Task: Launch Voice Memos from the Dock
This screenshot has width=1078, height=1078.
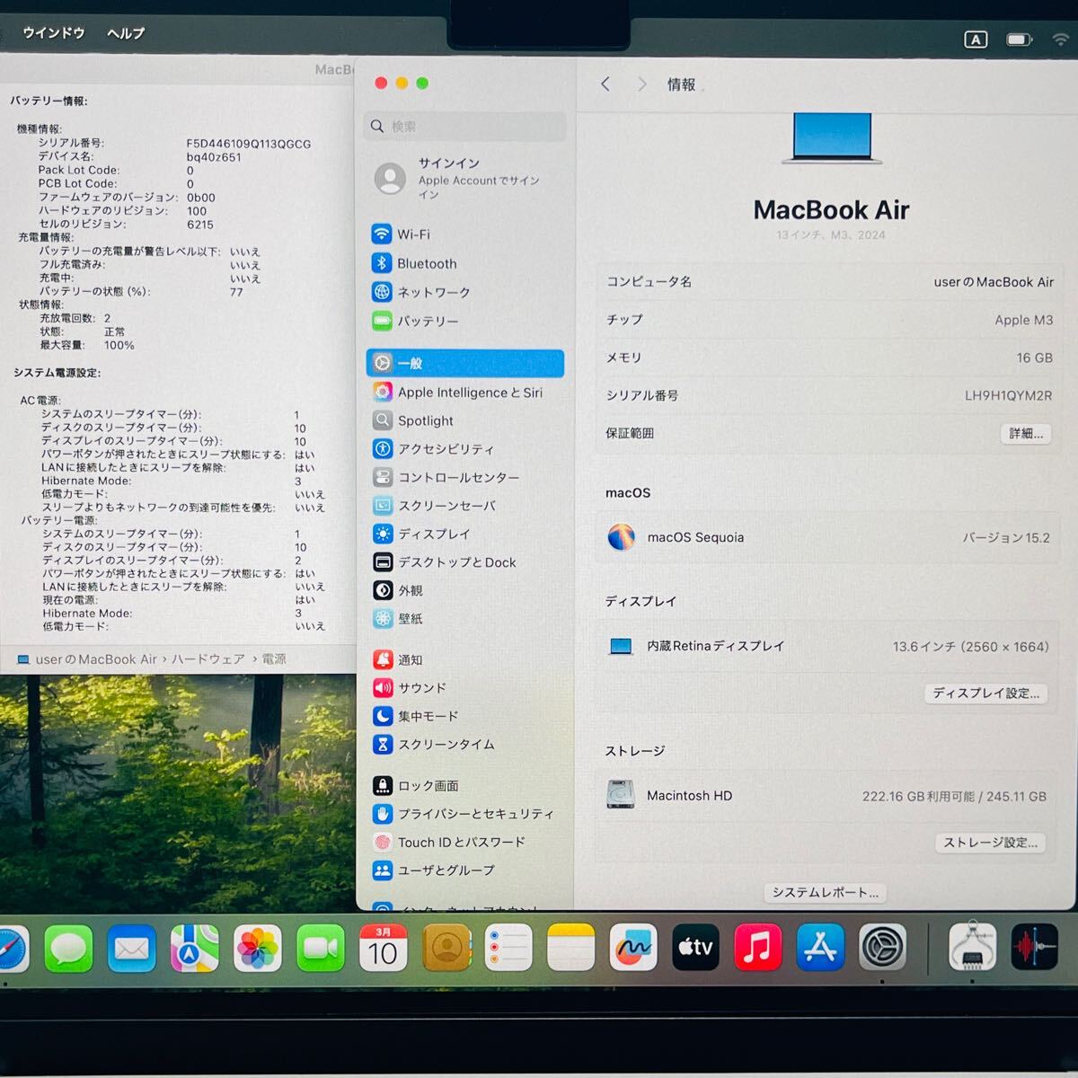Action: click(1035, 948)
